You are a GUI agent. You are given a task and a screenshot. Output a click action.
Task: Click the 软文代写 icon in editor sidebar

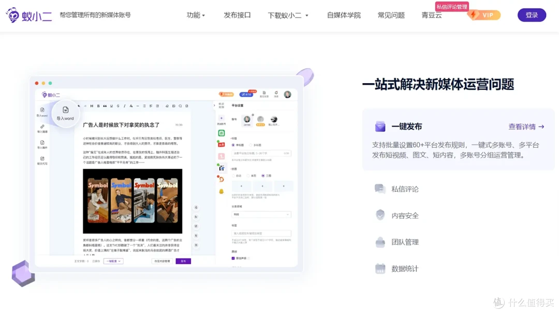42,159
